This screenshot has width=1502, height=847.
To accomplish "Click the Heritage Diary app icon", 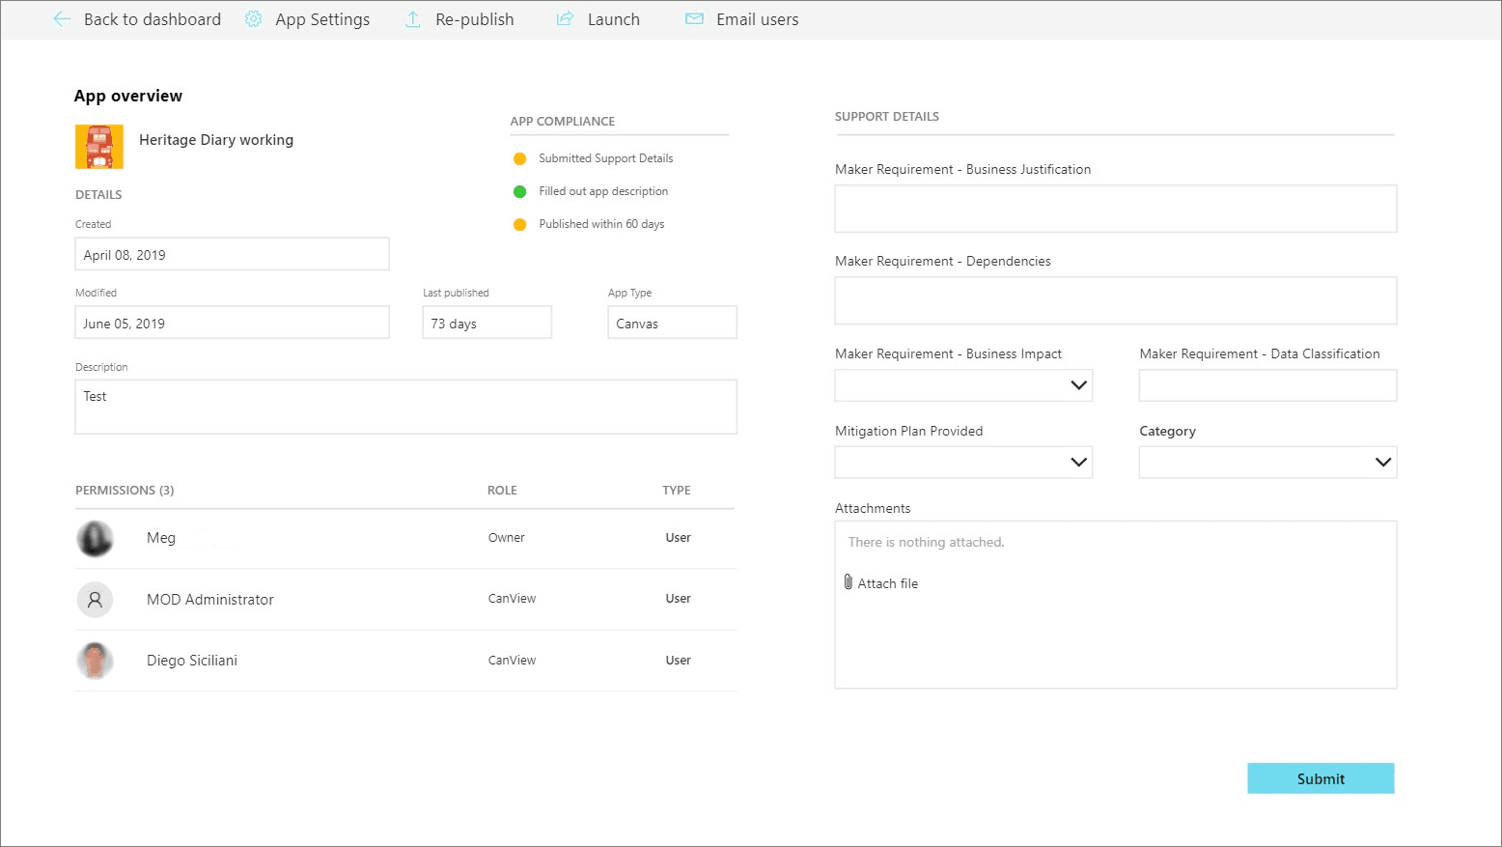I will [99, 147].
